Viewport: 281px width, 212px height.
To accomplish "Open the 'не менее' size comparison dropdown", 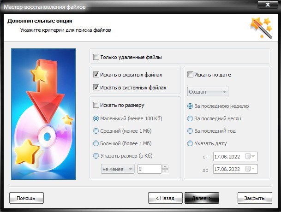I will click(118, 169).
